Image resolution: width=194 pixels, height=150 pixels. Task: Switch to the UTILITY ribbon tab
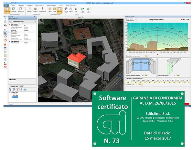tap(61, 6)
